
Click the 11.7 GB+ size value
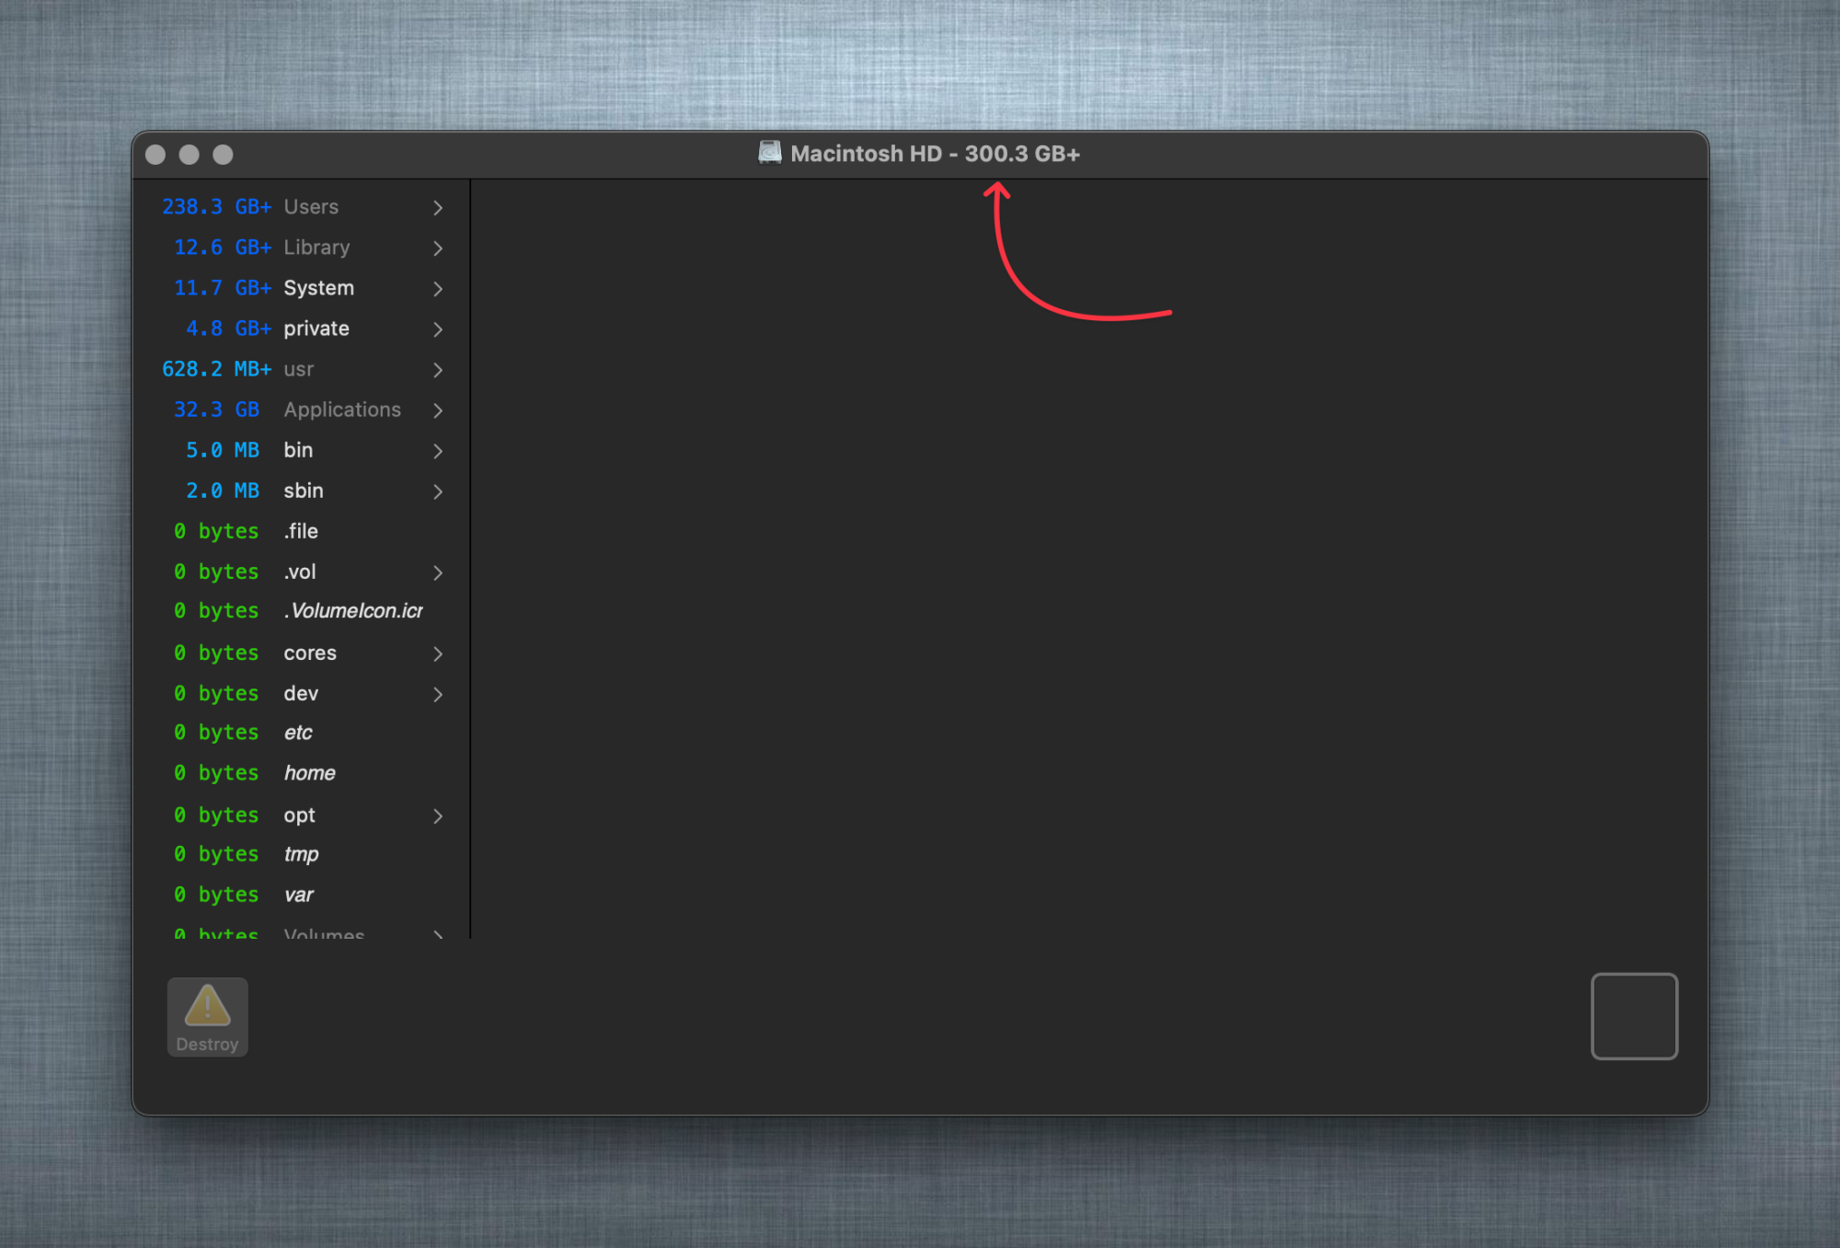pos(223,288)
